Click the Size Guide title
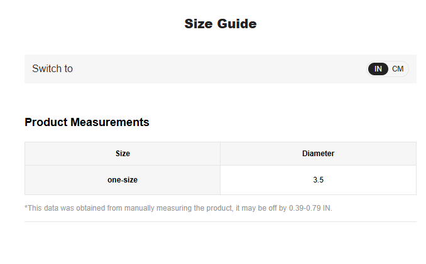 click(x=220, y=24)
